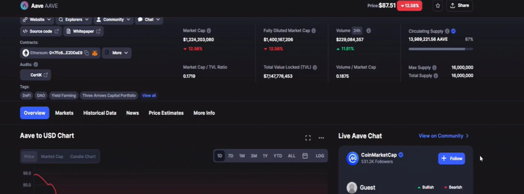Open the Historical Data tab

(x=100, y=113)
